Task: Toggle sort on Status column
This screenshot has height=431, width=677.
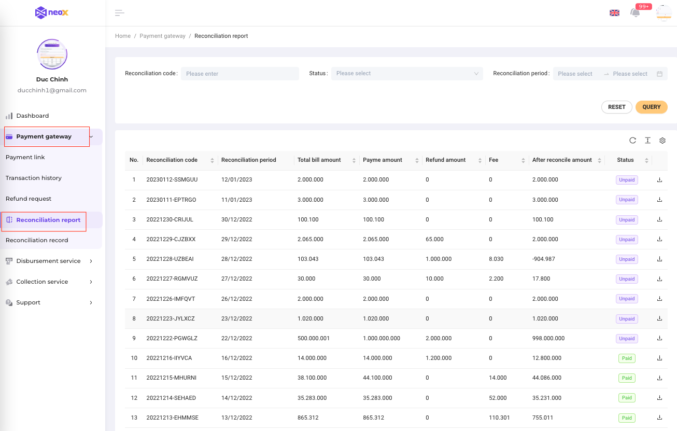Action: (x=646, y=160)
